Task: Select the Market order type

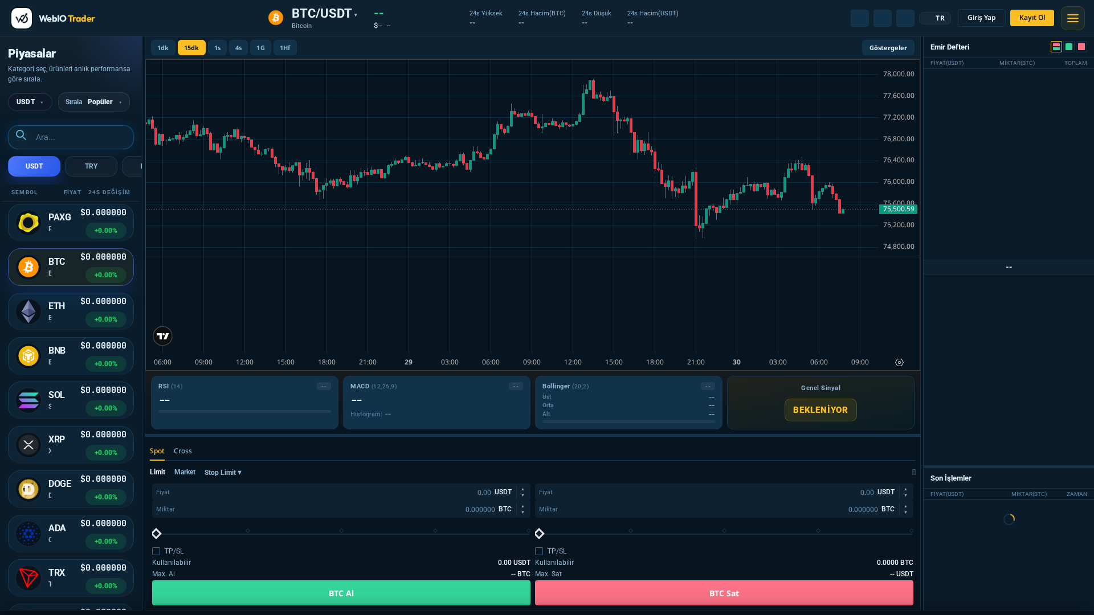Action: pyautogui.click(x=185, y=472)
